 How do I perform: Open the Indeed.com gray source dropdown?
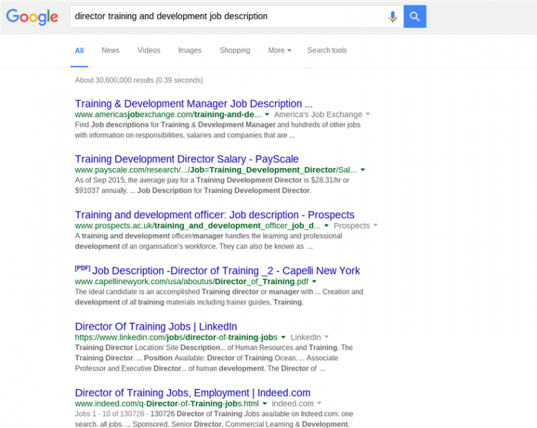pos(296,404)
